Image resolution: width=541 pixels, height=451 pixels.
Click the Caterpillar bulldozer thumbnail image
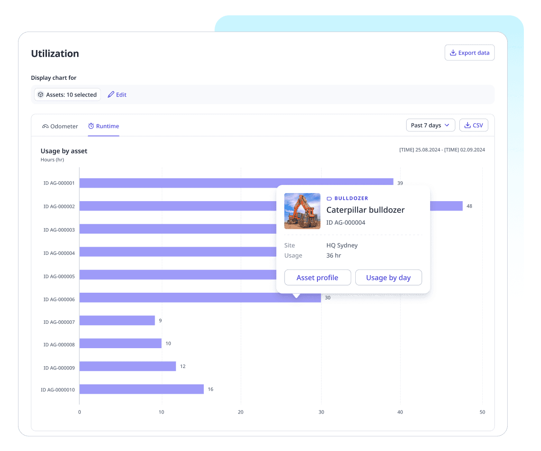pos(302,211)
